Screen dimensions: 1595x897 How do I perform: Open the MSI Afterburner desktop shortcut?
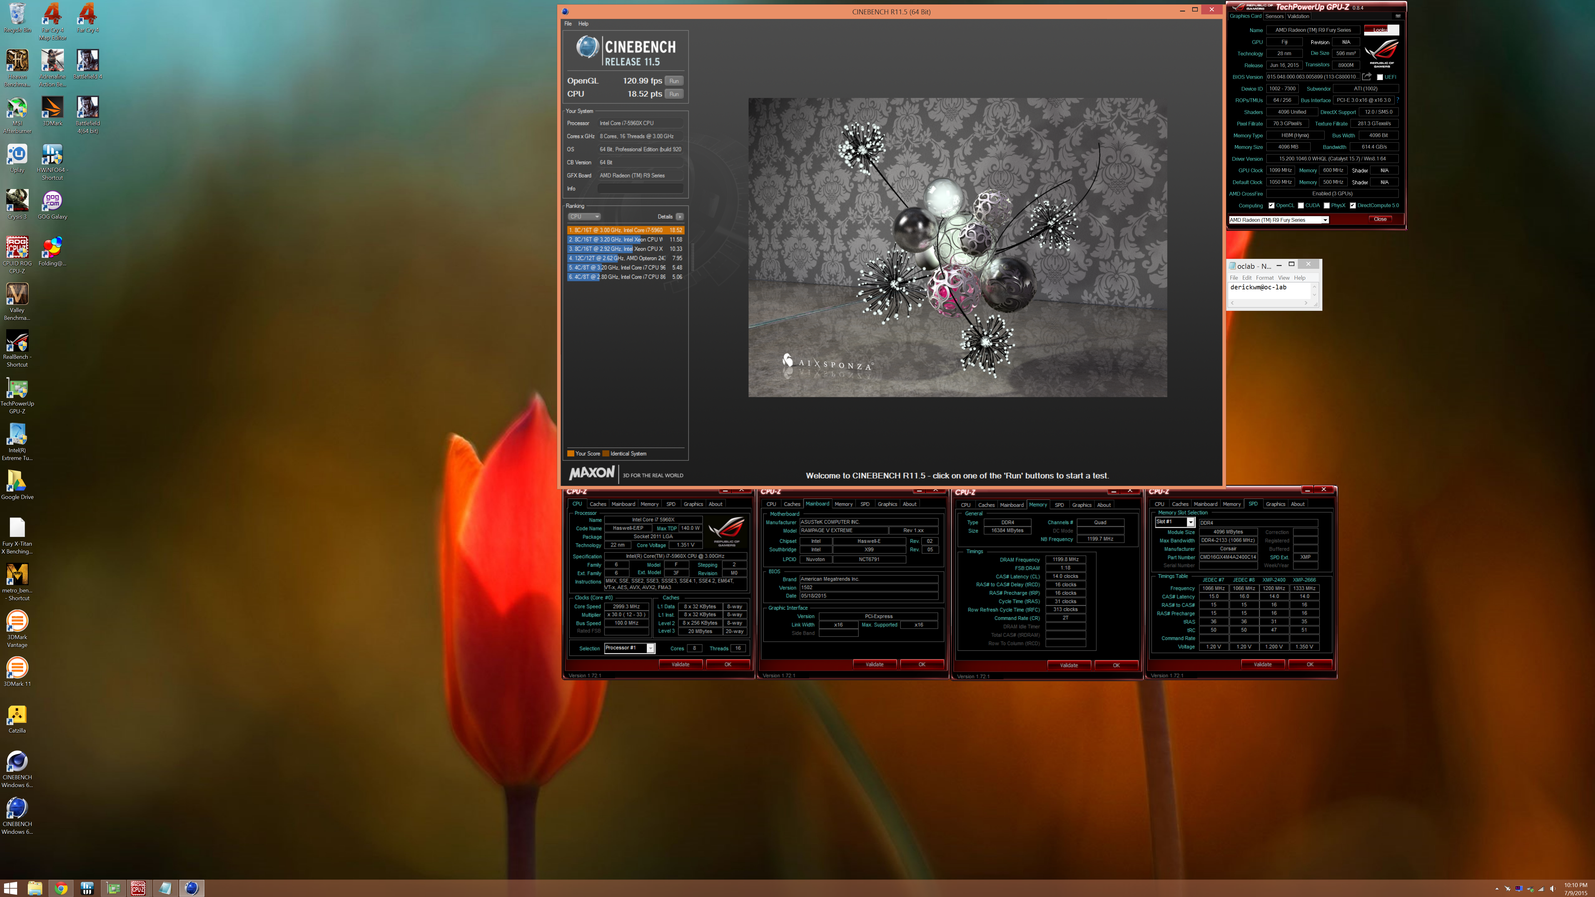(x=17, y=115)
